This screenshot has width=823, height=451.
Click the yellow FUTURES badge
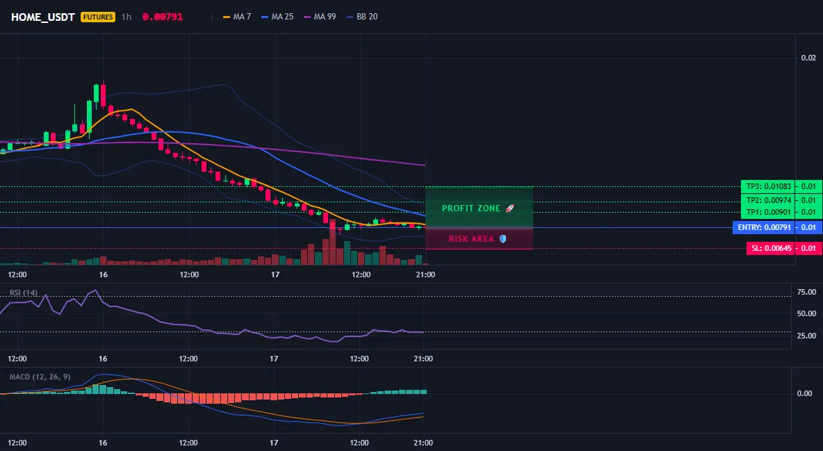97,17
